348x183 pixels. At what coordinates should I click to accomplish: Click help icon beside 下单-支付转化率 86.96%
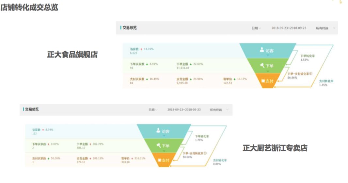[311, 74]
